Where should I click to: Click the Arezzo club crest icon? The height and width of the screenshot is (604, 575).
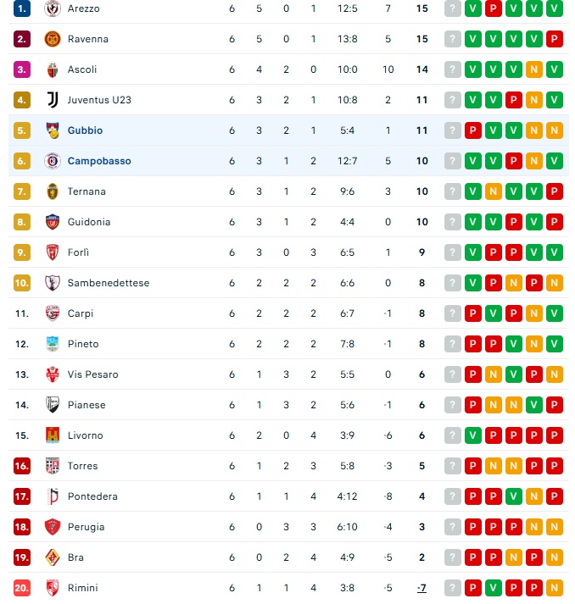point(53,8)
